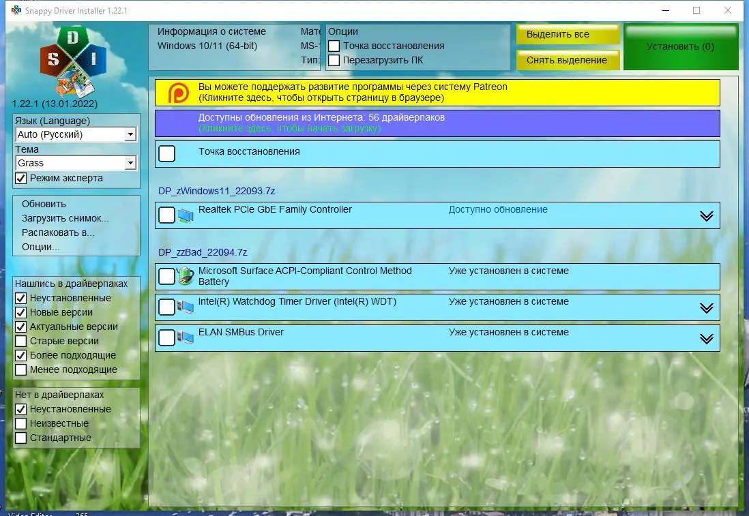Select the Realtek PCIe GbE driver checkbox

click(x=166, y=215)
